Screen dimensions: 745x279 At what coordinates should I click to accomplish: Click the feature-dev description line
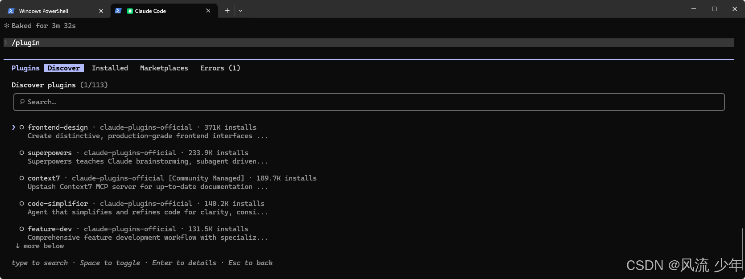click(148, 238)
